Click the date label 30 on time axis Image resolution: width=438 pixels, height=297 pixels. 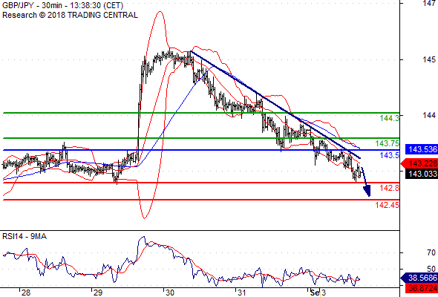(x=169, y=293)
